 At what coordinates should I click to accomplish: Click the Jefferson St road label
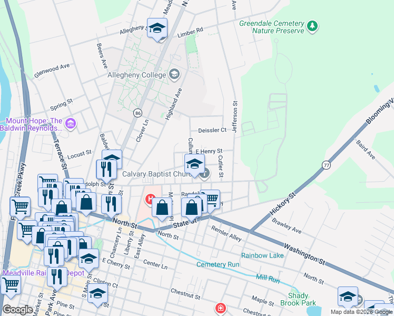[235, 116]
